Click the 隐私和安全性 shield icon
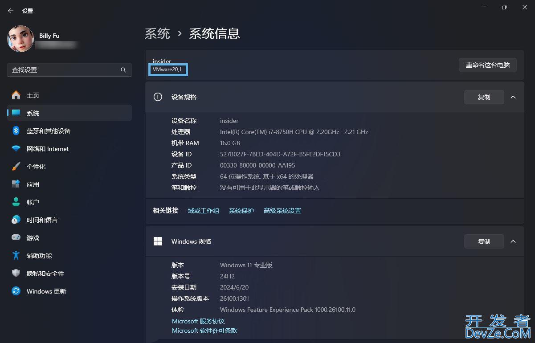The height and width of the screenshot is (343, 535). tap(16, 273)
